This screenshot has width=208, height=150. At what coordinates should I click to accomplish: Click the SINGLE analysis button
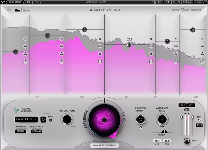coord(21,131)
